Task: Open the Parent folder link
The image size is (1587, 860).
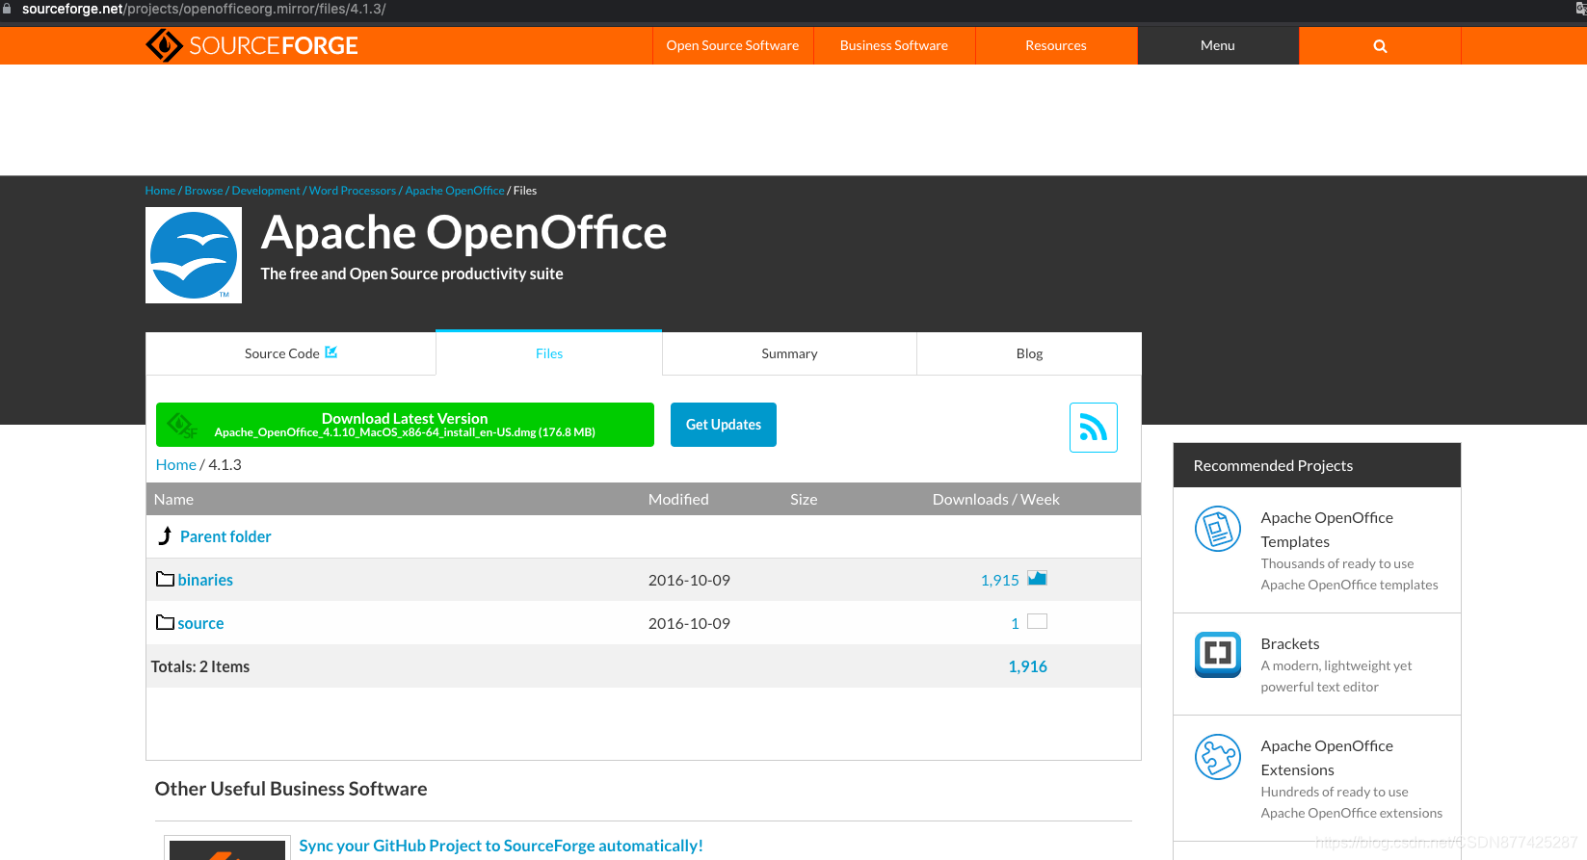Action: pos(225,536)
